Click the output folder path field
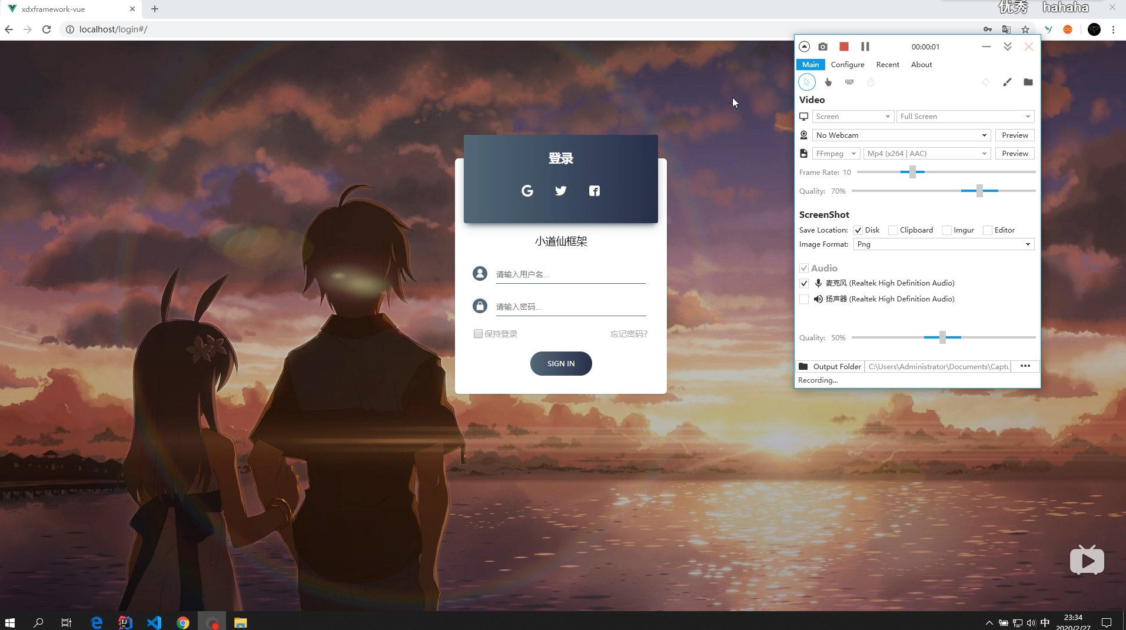This screenshot has height=630, width=1126. coord(938,366)
